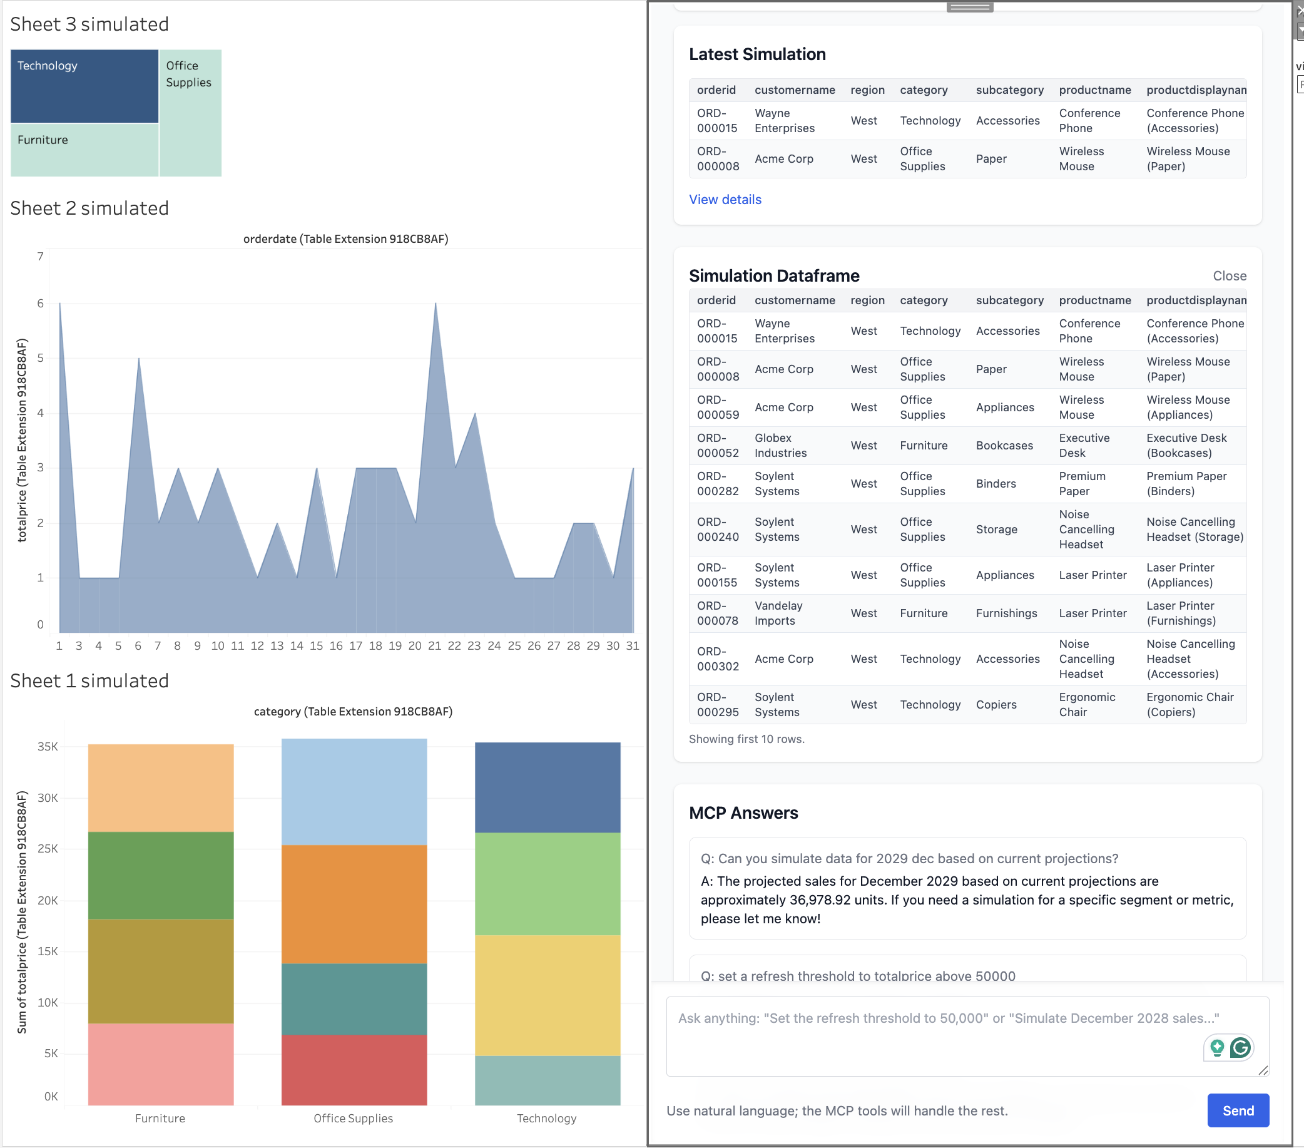Viewport: 1304px width, 1148px height.
Task: Select the Office Supplies treemap tile
Action: (x=190, y=121)
